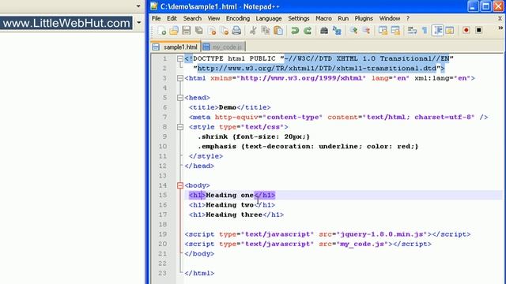Switch to the sample1.html tab

pos(176,47)
